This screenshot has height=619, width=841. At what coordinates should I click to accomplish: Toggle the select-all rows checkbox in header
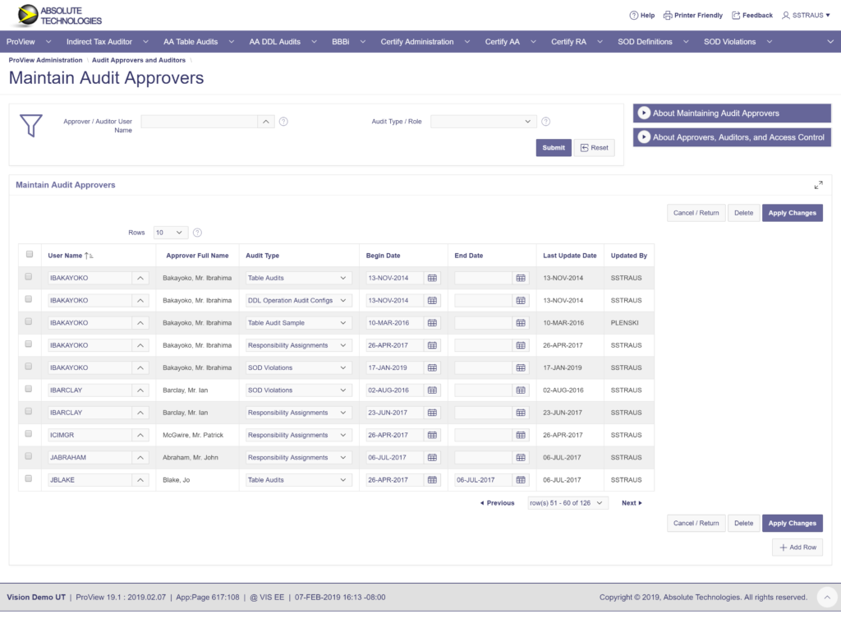pyautogui.click(x=30, y=255)
